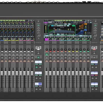Screen dimensions: 103x103
Task: Touch the red-ringed round encoder right of the center bank
Action: [94, 48]
